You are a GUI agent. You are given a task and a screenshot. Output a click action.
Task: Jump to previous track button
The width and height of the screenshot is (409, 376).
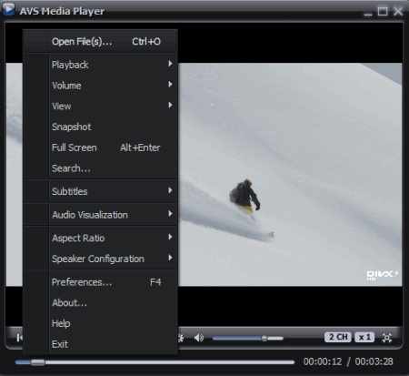point(19,338)
